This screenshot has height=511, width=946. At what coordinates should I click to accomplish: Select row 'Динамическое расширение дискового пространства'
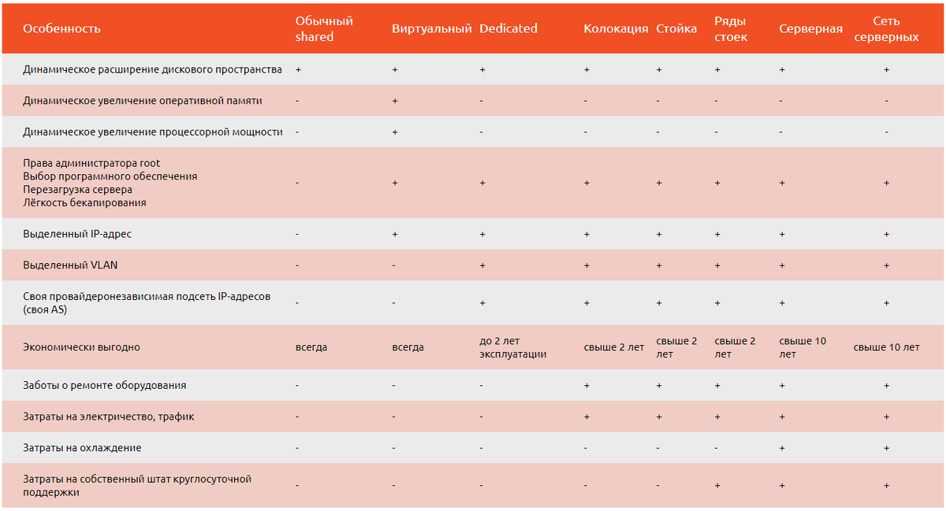[473, 69]
